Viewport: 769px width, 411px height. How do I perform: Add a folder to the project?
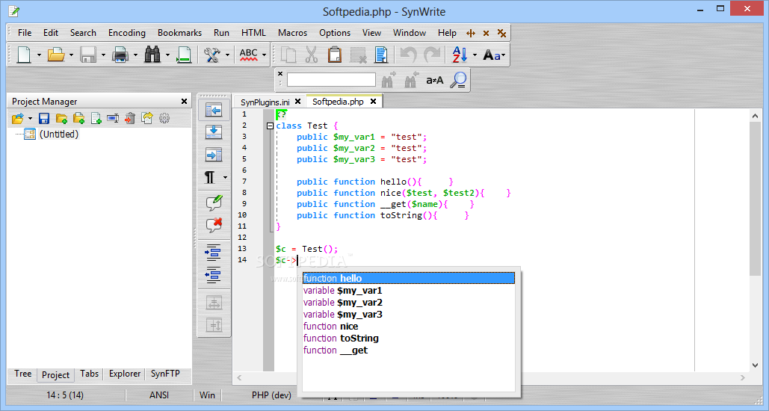click(x=61, y=118)
